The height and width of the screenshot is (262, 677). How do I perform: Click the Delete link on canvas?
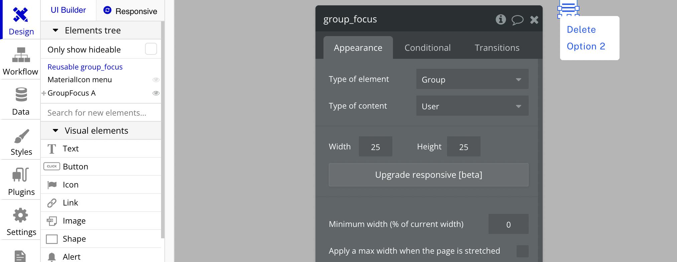[x=581, y=29]
